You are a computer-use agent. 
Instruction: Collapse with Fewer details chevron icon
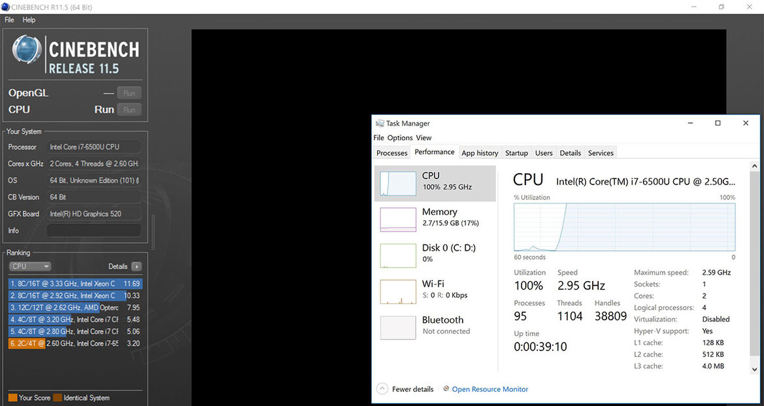[x=383, y=389]
